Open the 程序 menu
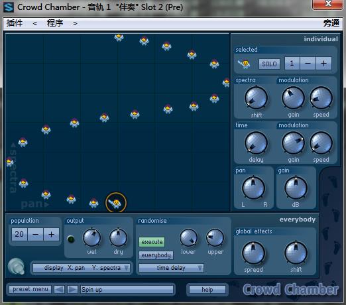346x305 pixels. 55,23
